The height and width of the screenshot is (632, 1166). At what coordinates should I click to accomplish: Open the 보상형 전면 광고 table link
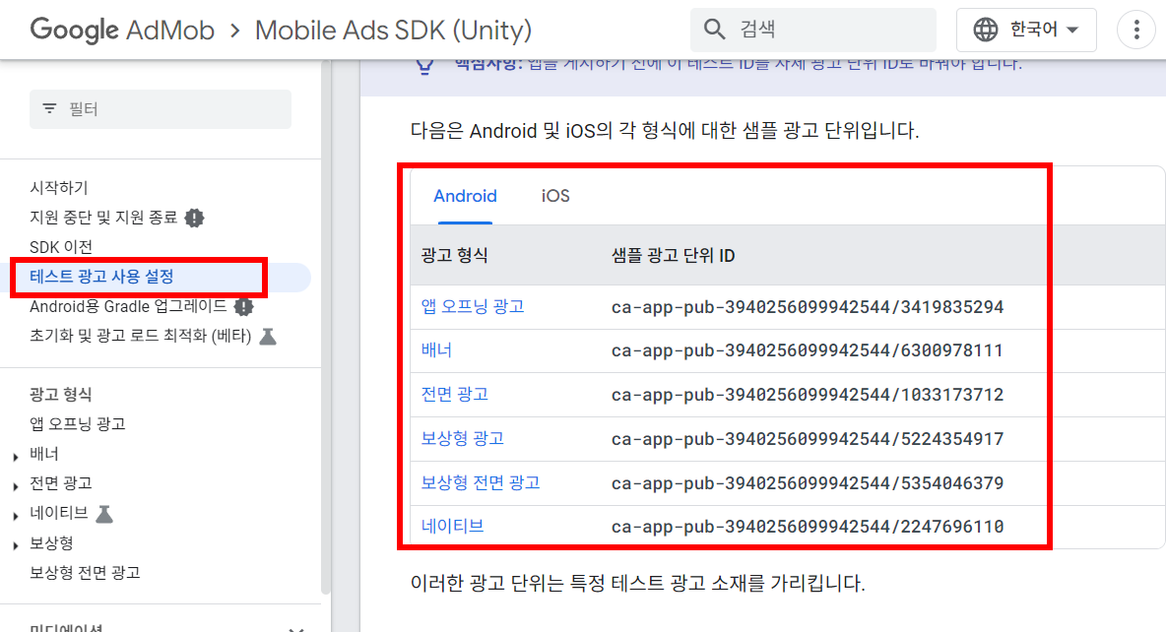point(481,482)
